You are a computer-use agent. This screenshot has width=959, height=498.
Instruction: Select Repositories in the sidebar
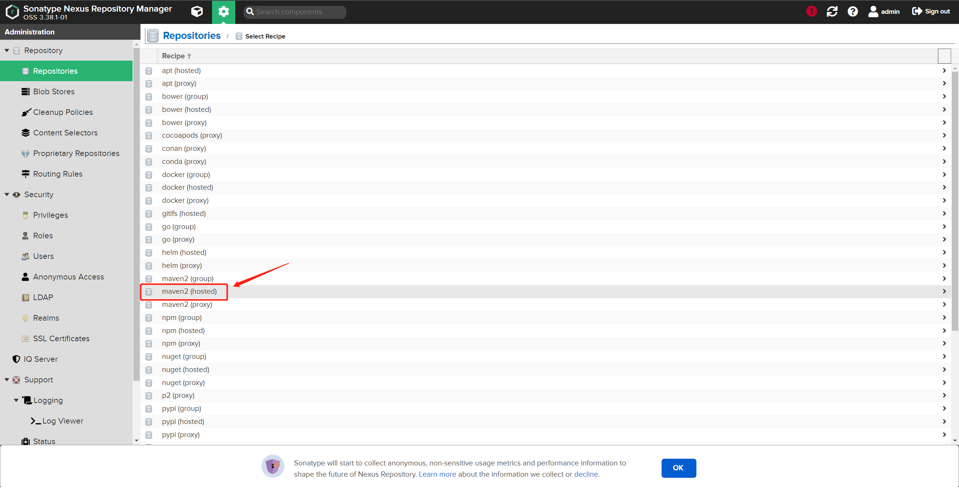click(66, 71)
